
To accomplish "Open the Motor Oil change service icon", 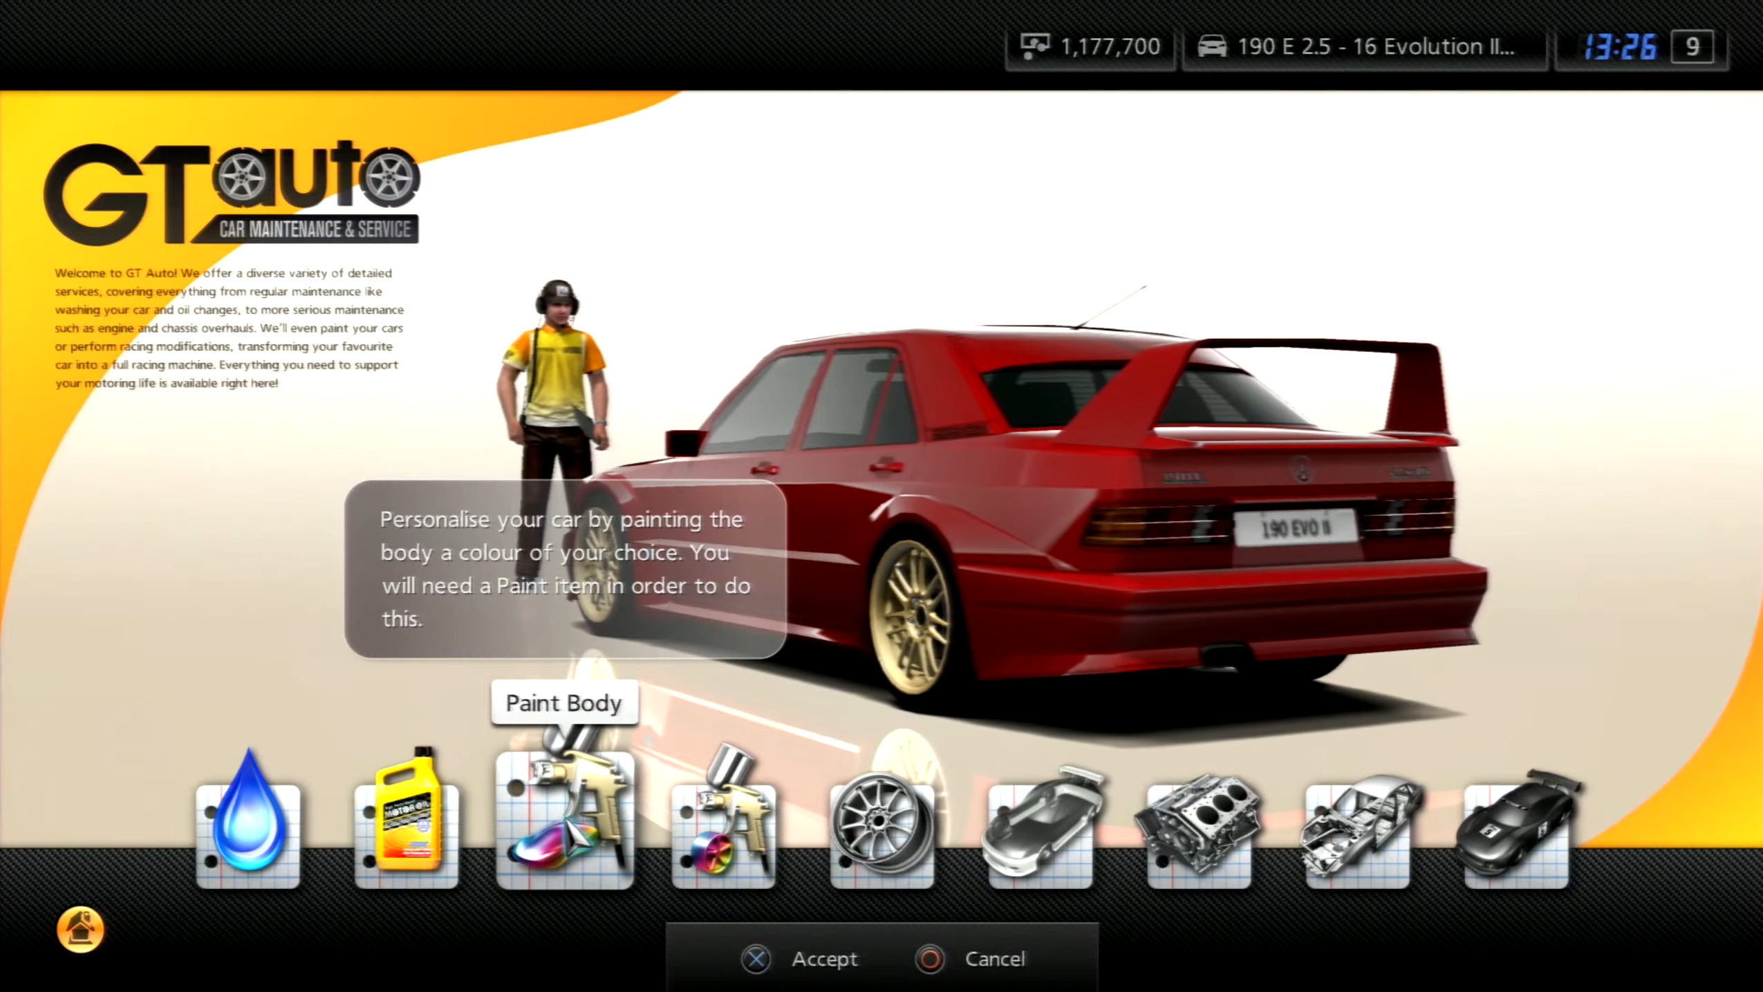I will click(x=407, y=823).
